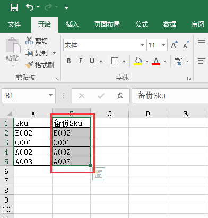Open the font size dropdown arrow
The image size is (208, 218).
[163, 45]
